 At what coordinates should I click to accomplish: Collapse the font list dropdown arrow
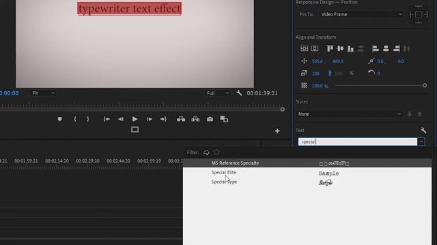point(421,142)
